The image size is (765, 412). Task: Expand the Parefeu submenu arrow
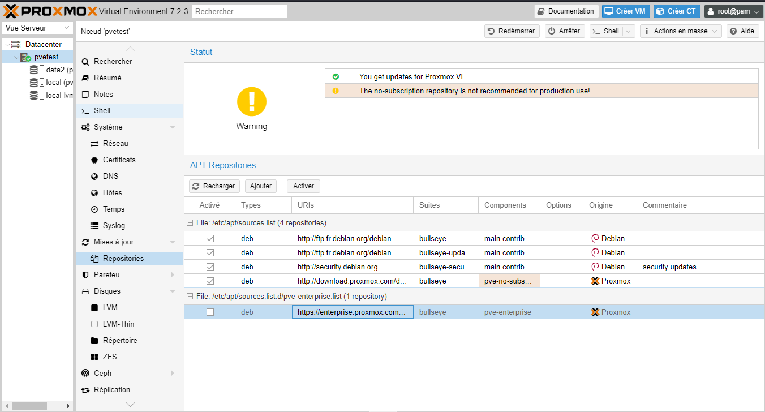[173, 275]
